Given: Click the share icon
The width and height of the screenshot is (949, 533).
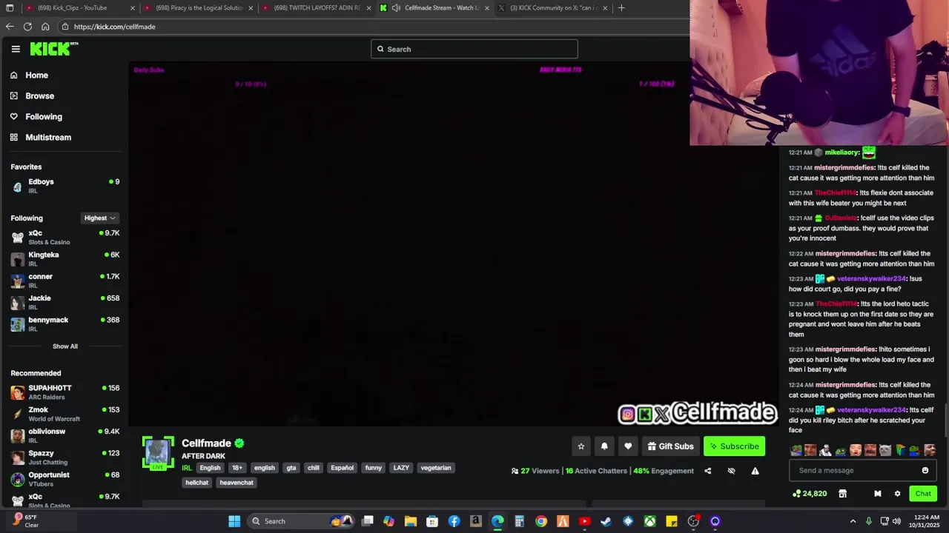Looking at the screenshot, I should click(x=707, y=471).
